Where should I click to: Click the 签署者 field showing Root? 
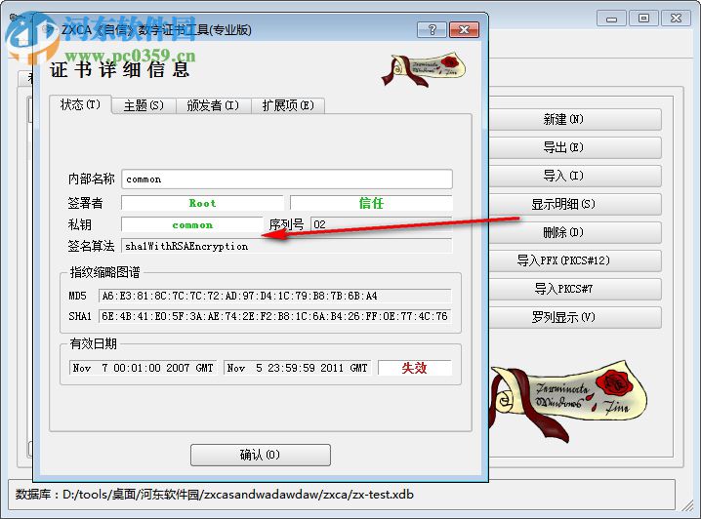coord(202,203)
